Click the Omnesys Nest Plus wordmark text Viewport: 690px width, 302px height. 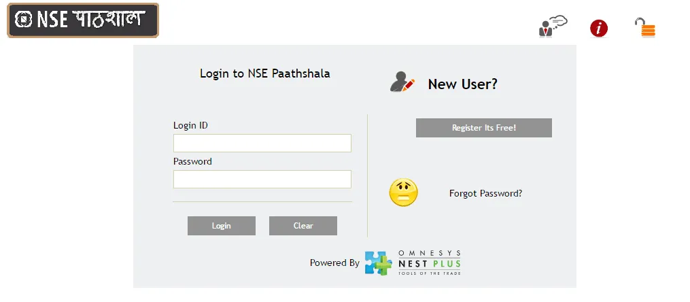[431, 263]
